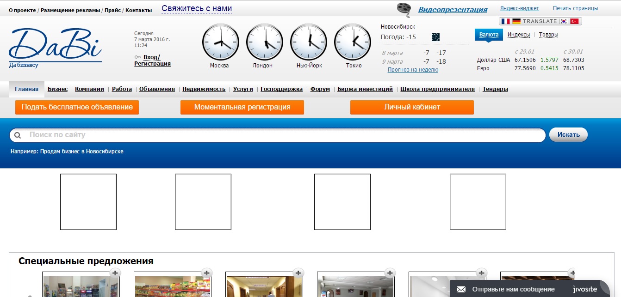Viewport: 621px width, 297px height.
Task: Click the 68.7303 dollar rate value
Action: (573, 60)
